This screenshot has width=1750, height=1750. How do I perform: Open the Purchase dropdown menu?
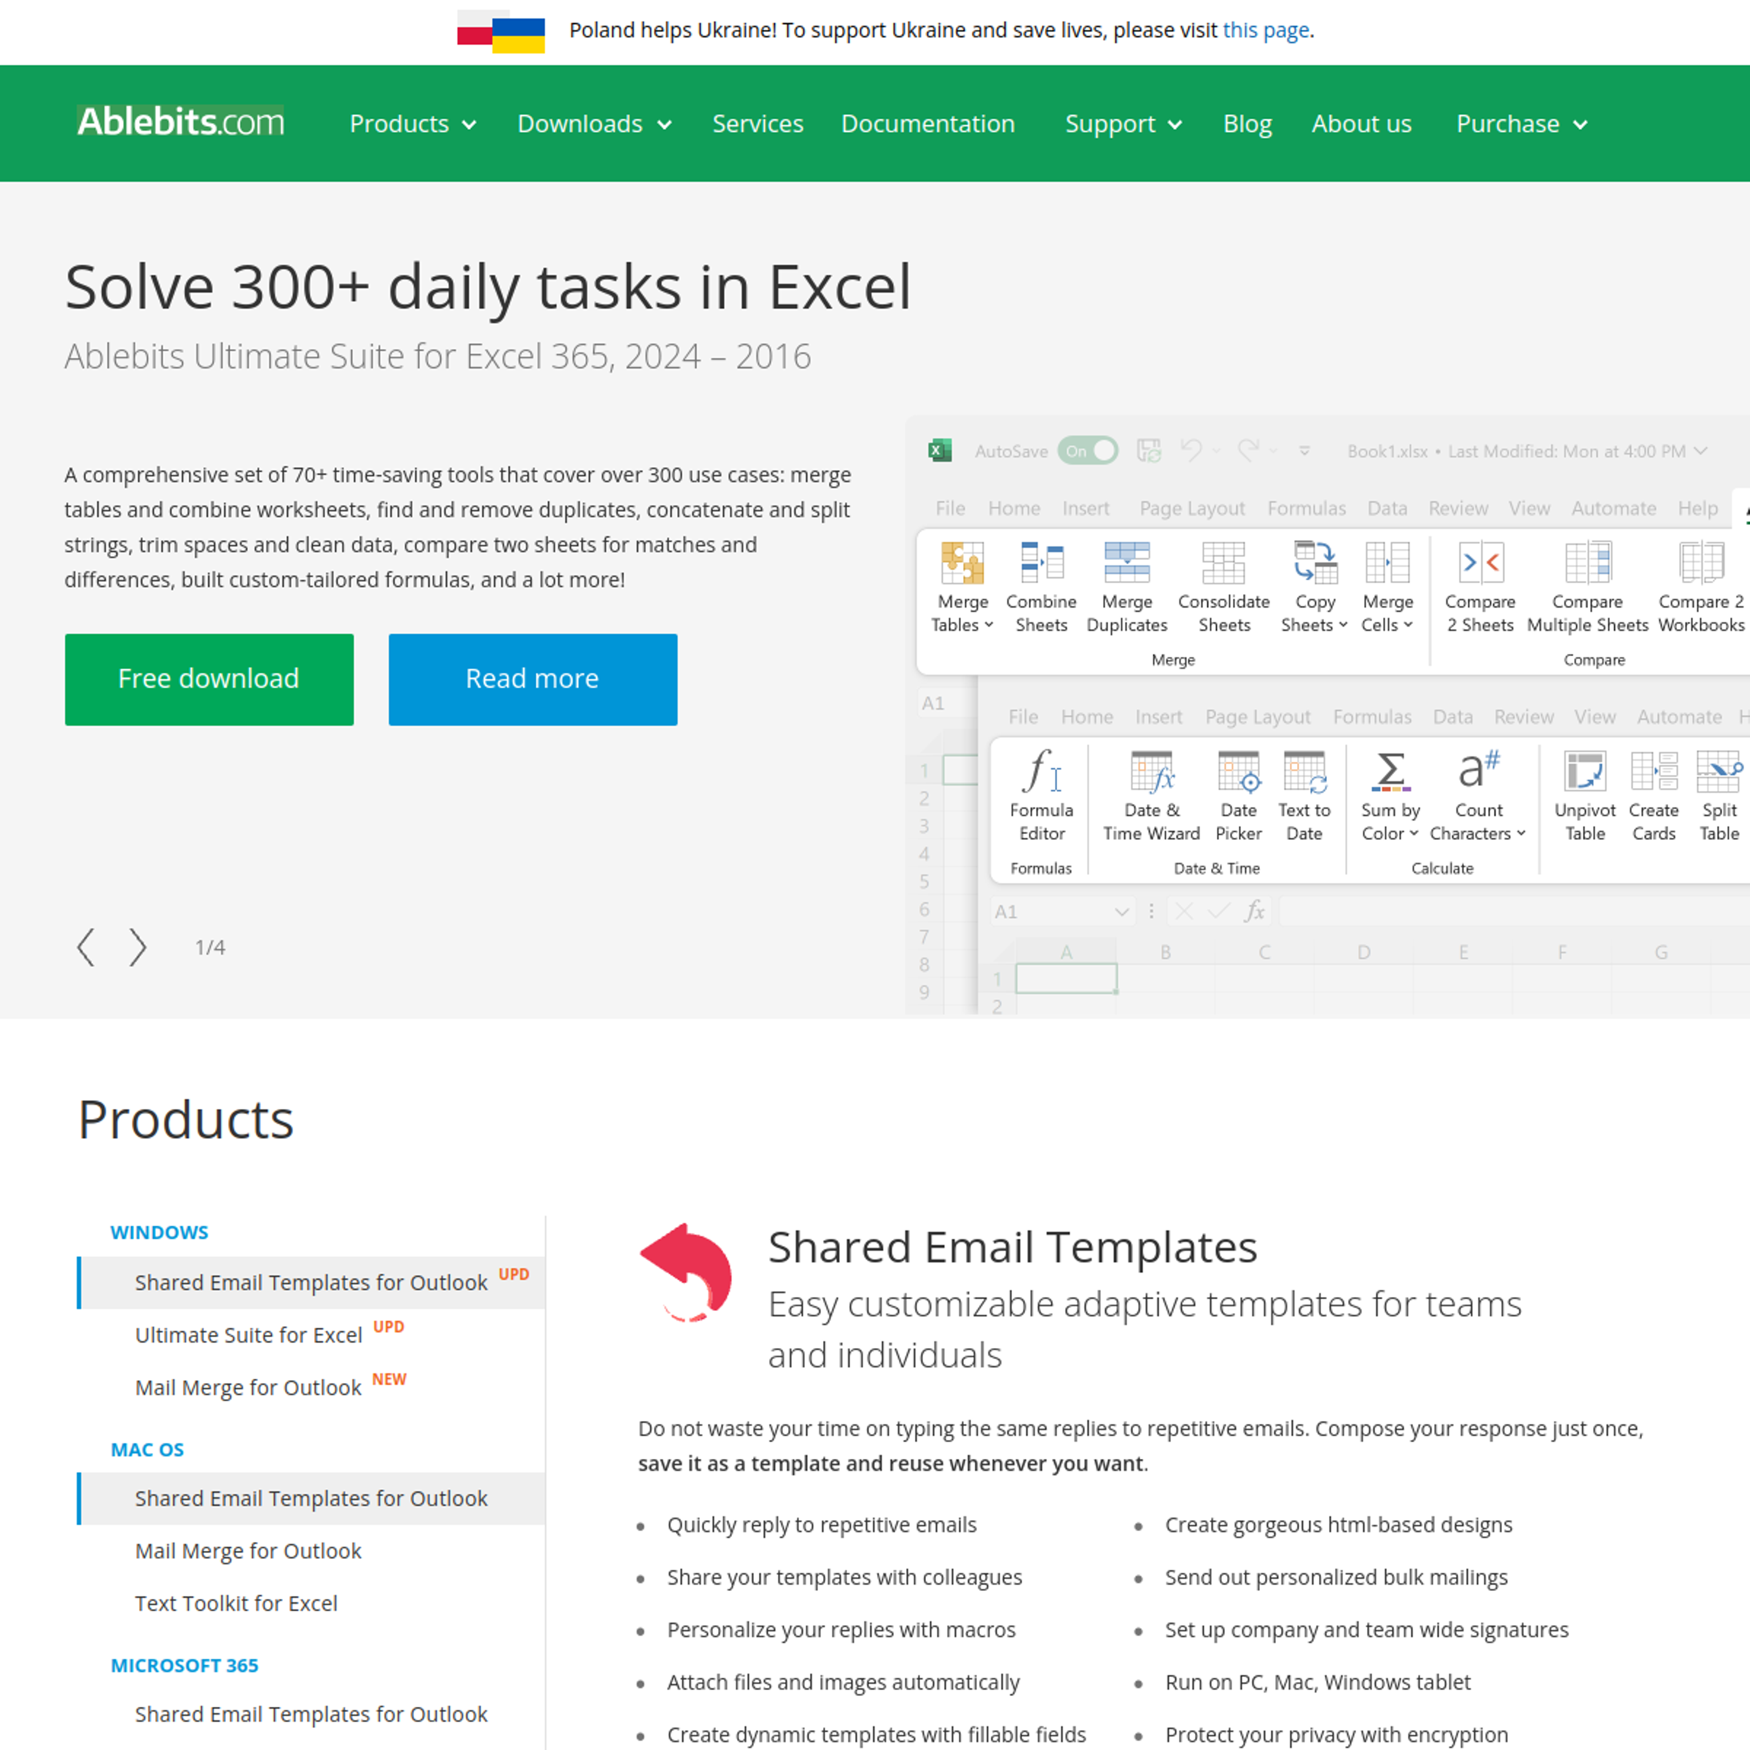coord(1522,123)
